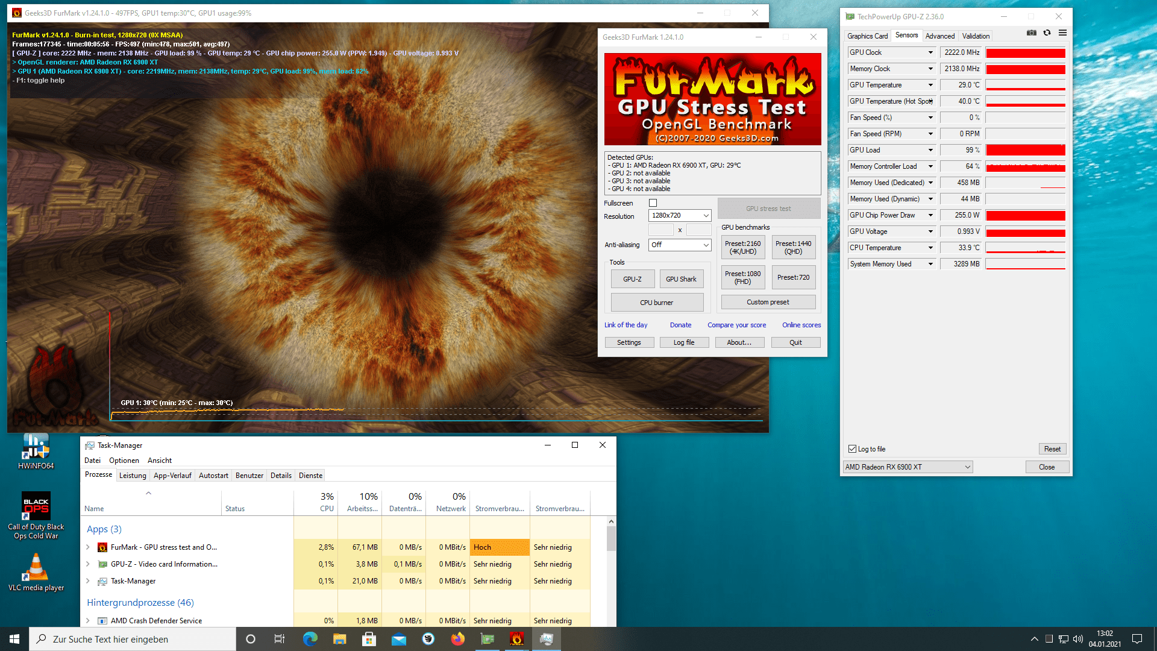1157x651 pixels.
Task: Click FurMark app icon in Task-Manager row
Action: click(102, 547)
